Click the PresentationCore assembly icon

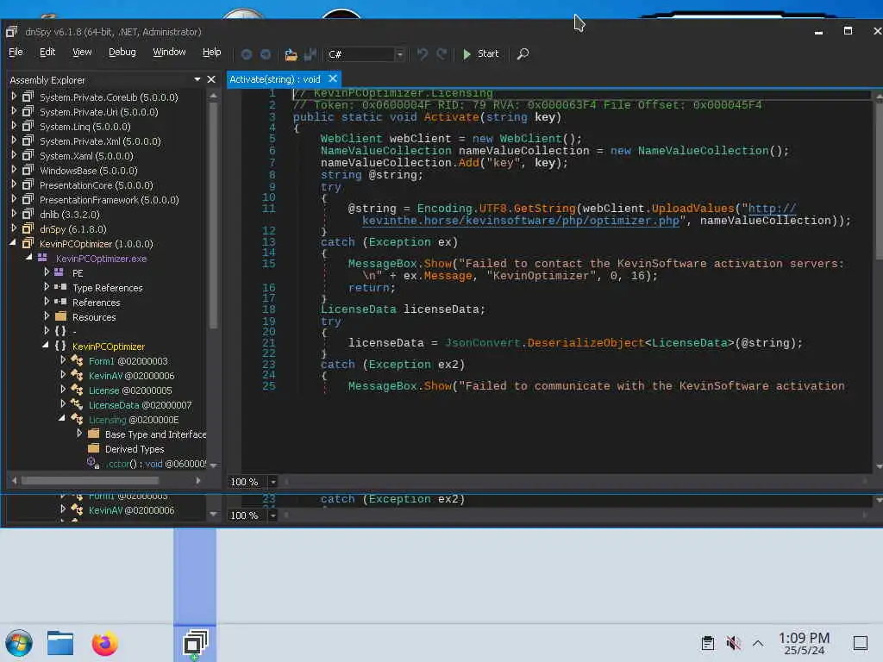28,184
